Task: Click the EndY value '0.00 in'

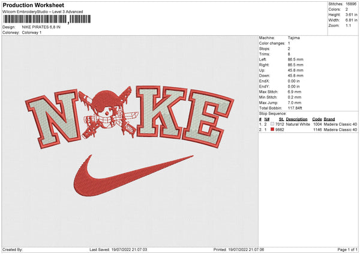Action: click(x=293, y=86)
